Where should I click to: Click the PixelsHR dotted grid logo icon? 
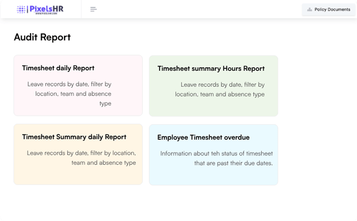(21, 9)
